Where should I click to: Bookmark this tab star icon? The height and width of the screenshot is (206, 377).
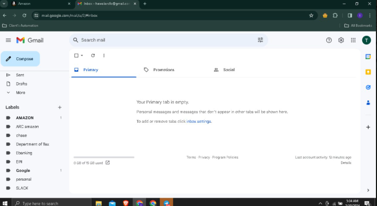click(311, 16)
